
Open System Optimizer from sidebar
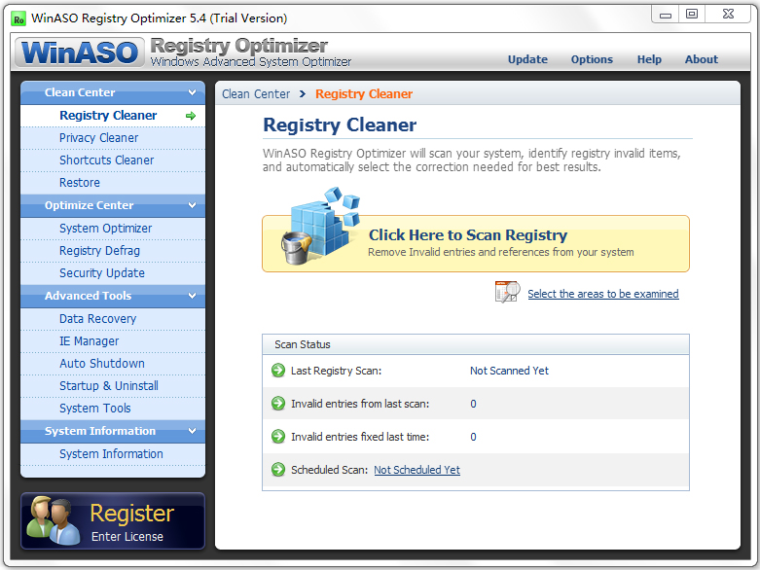(113, 228)
